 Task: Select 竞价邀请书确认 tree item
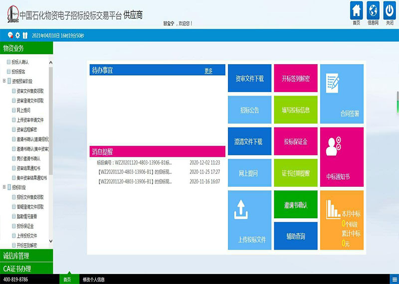[x=28, y=158]
